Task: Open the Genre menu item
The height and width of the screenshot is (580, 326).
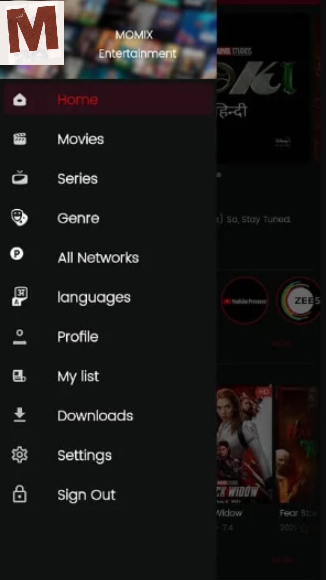Action: pos(108,218)
